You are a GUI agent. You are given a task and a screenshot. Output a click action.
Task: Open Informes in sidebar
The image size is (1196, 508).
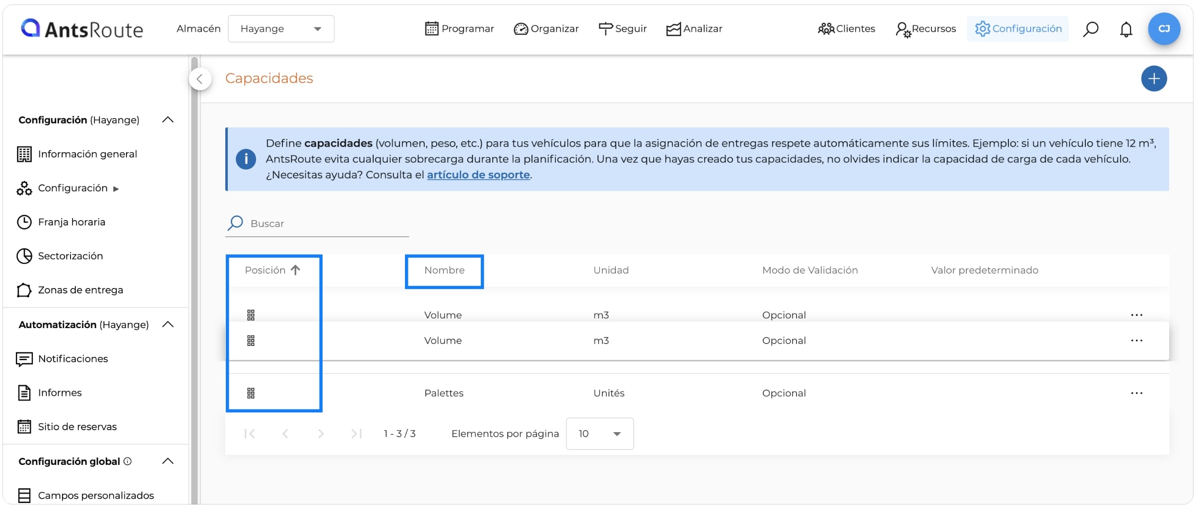pos(49,393)
